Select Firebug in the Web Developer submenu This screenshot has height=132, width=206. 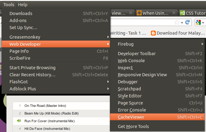pos(157,44)
